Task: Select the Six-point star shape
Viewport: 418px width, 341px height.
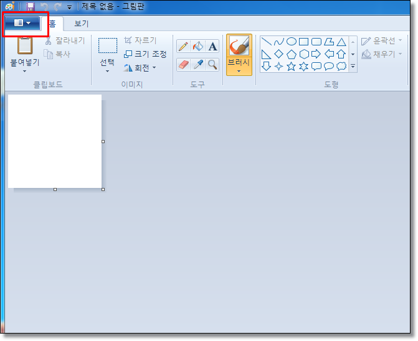Action: point(304,67)
